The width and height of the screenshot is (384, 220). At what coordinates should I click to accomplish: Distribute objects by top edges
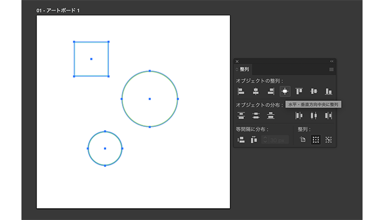pos(241,115)
